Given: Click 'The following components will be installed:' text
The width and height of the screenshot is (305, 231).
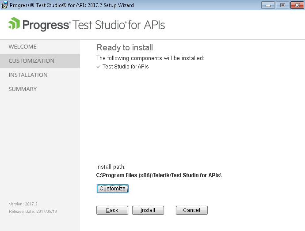Looking at the screenshot, I should click(x=150, y=58).
